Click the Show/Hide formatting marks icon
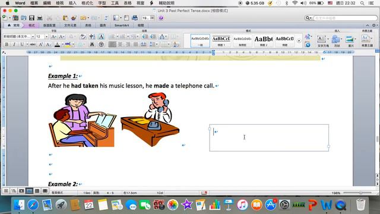The width and height of the screenshot is (380, 214). tap(106, 18)
